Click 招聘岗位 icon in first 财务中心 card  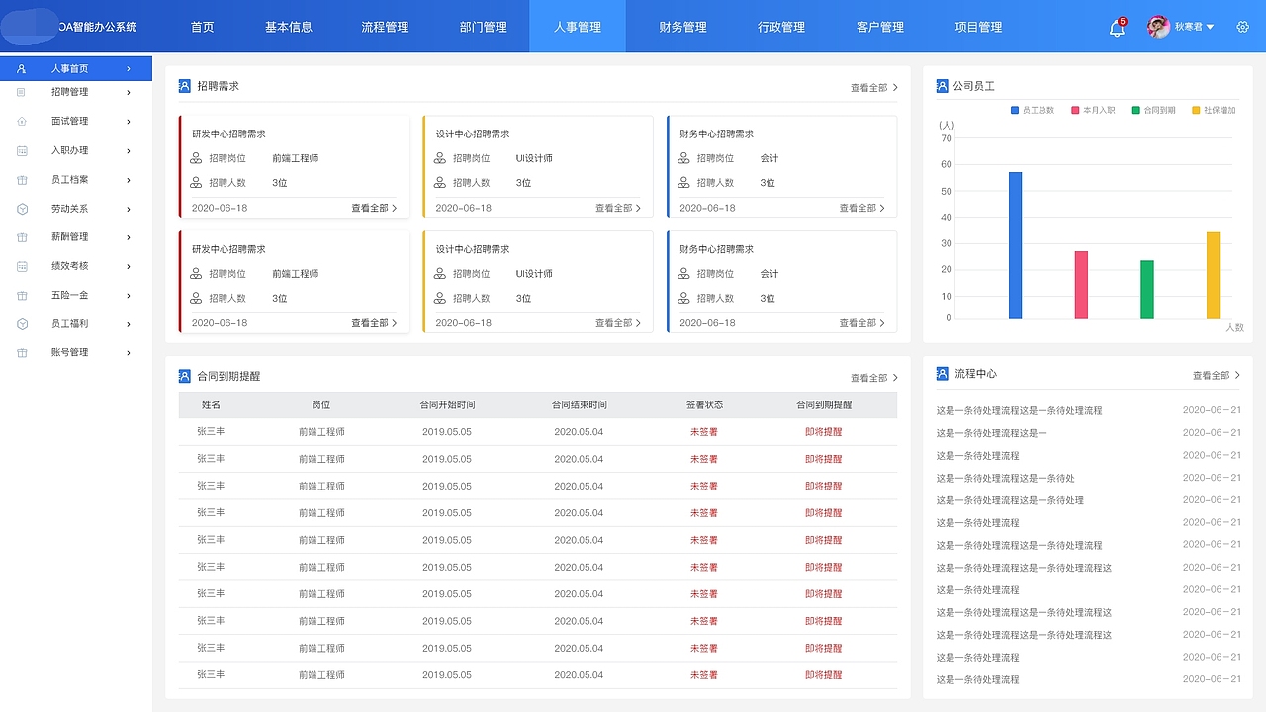[684, 158]
